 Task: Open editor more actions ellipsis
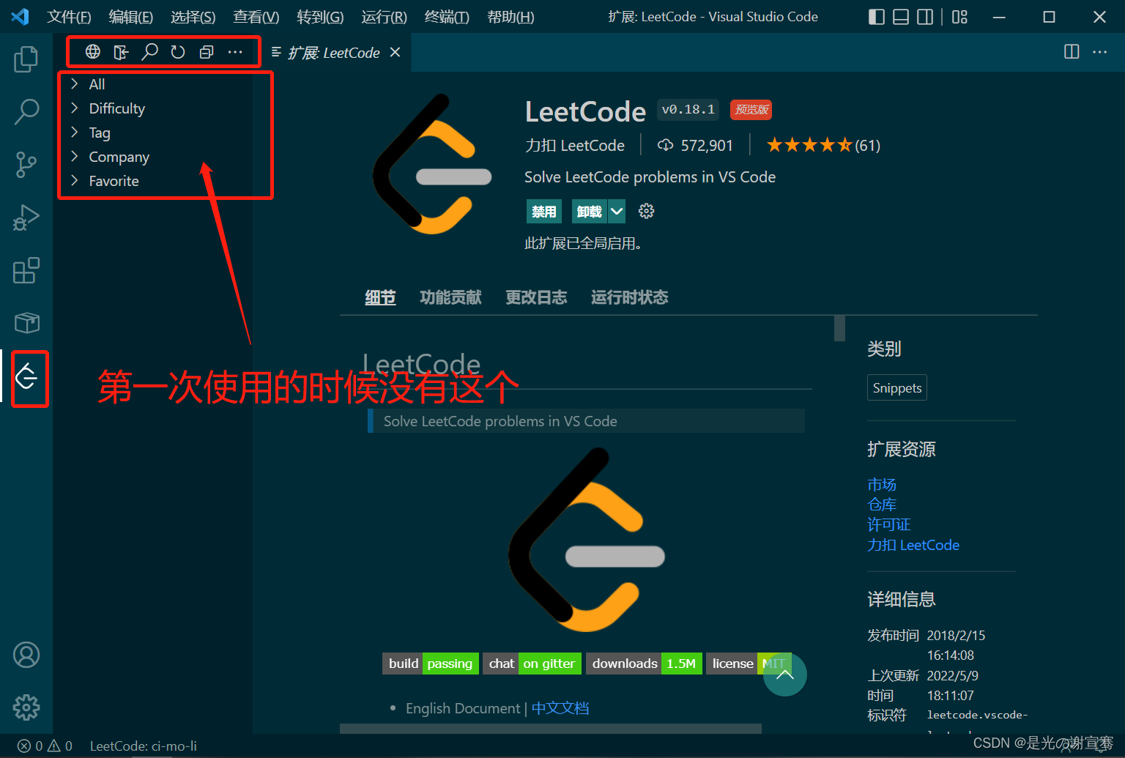tap(1100, 51)
